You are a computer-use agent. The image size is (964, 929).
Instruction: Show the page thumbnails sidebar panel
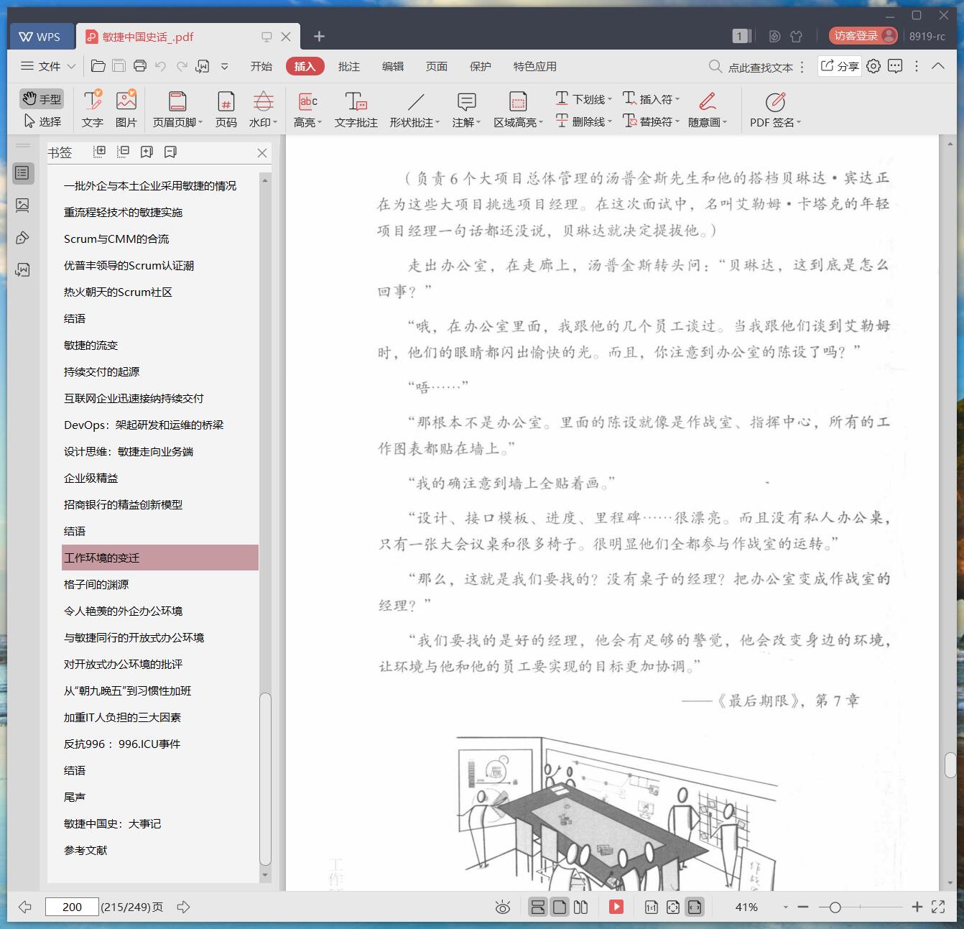point(23,205)
